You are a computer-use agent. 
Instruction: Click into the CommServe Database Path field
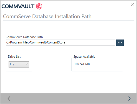60,43
